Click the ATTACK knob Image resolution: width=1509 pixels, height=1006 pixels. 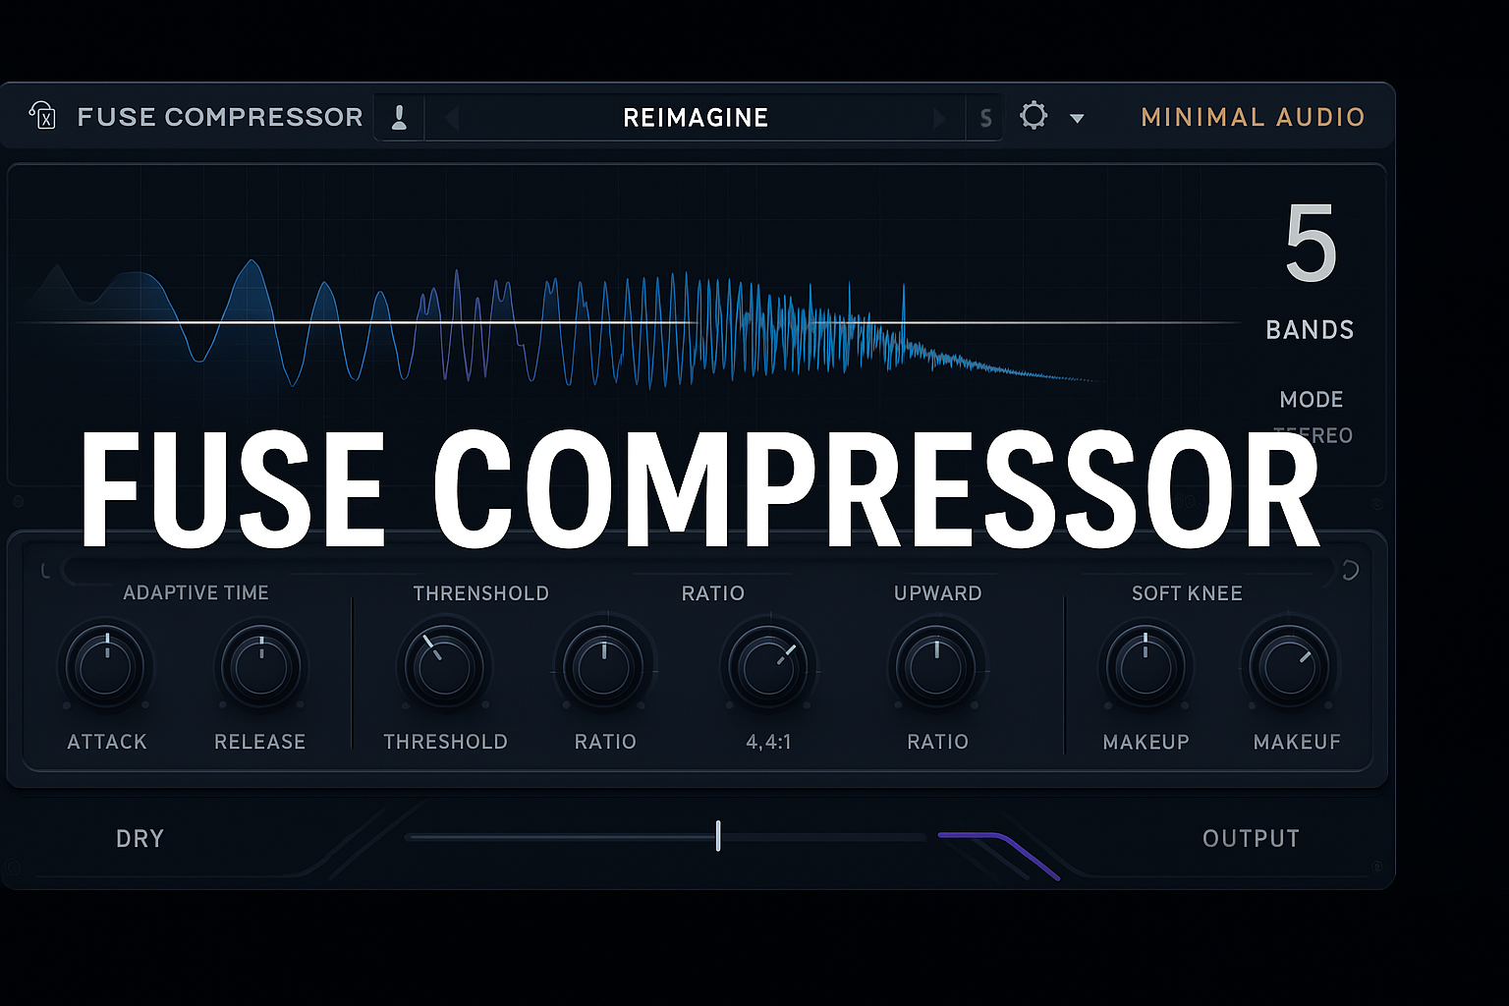tap(106, 667)
